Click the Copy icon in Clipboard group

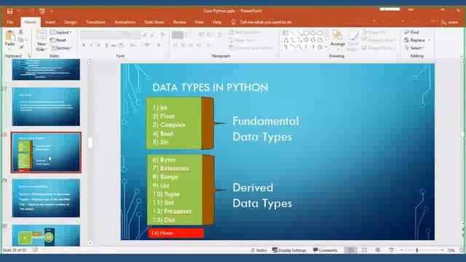(20, 40)
